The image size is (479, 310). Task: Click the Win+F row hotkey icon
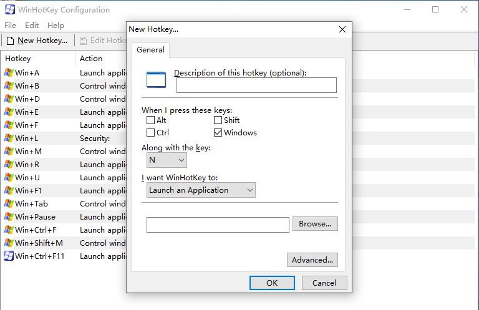point(9,125)
